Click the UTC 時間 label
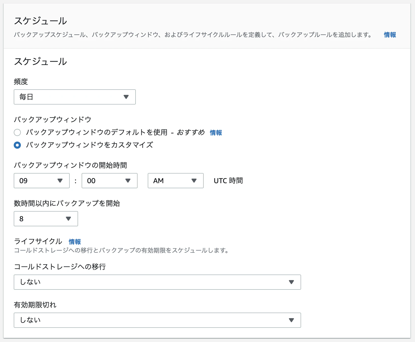The width and height of the screenshot is (415, 342). tap(228, 181)
